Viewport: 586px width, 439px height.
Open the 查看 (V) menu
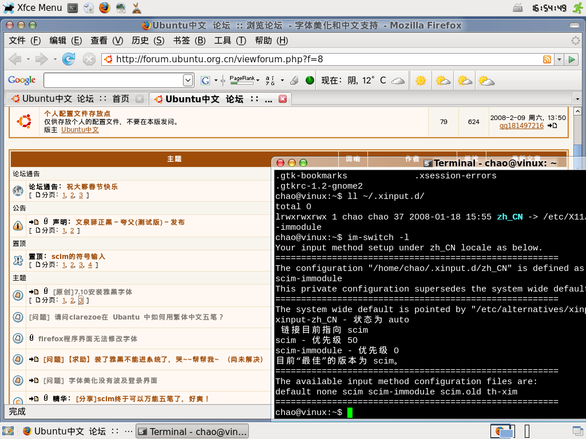[107, 41]
